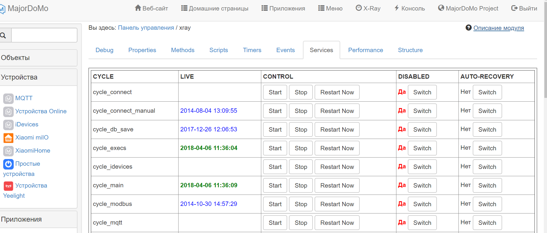The width and height of the screenshot is (547, 233).
Task: Open the Меню item in top navigation
Action: pyautogui.click(x=330, y=8)
